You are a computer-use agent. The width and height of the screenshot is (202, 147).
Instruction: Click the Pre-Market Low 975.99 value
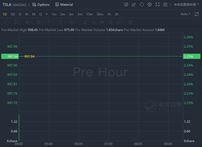(69, 30)
